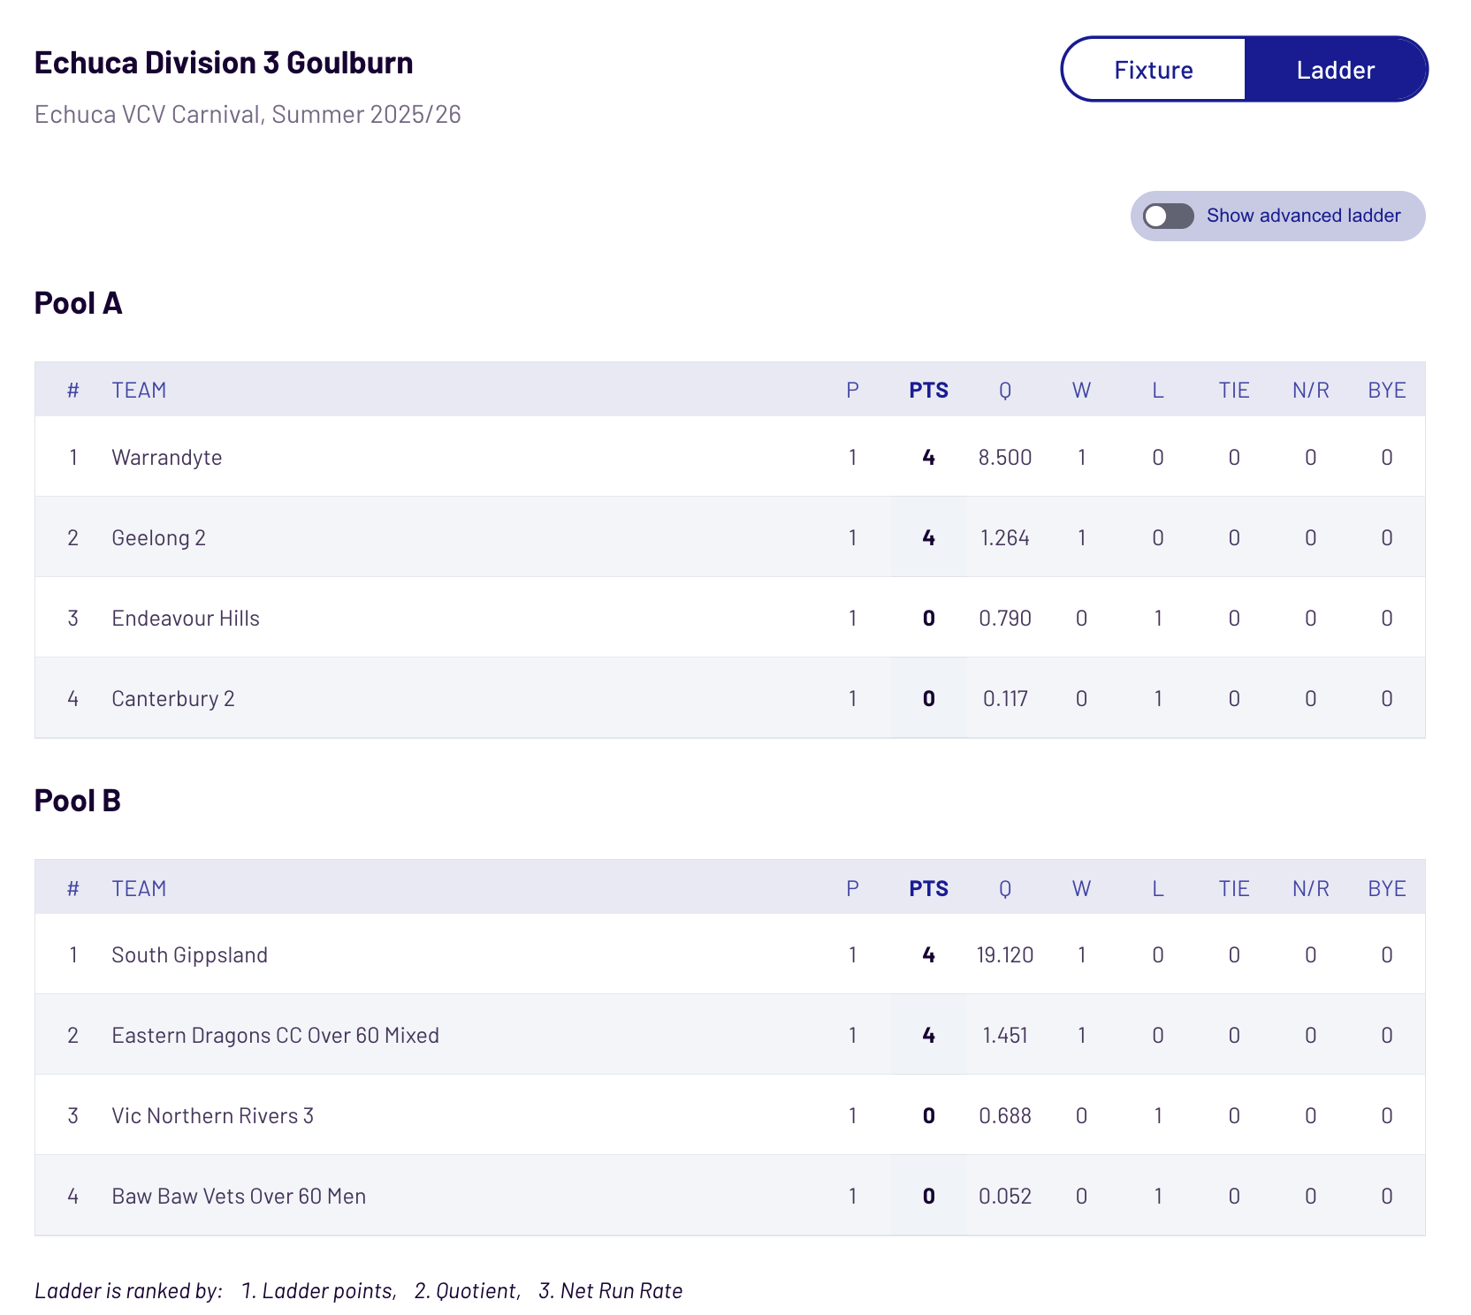Click the Echuca Division 3 Goulburn title
The image size is (1471, 1315).
224,63
